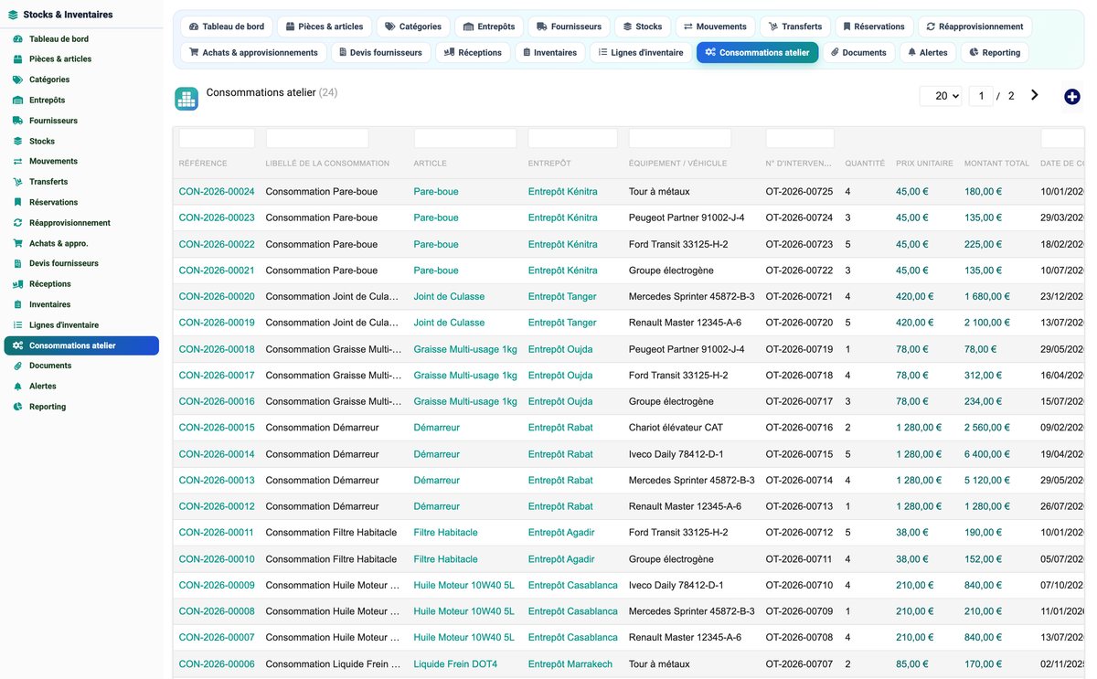Click the Stocks & Inventaires header logo icon
Viewport: 1097px width, 679px height.
pos(13,15)
